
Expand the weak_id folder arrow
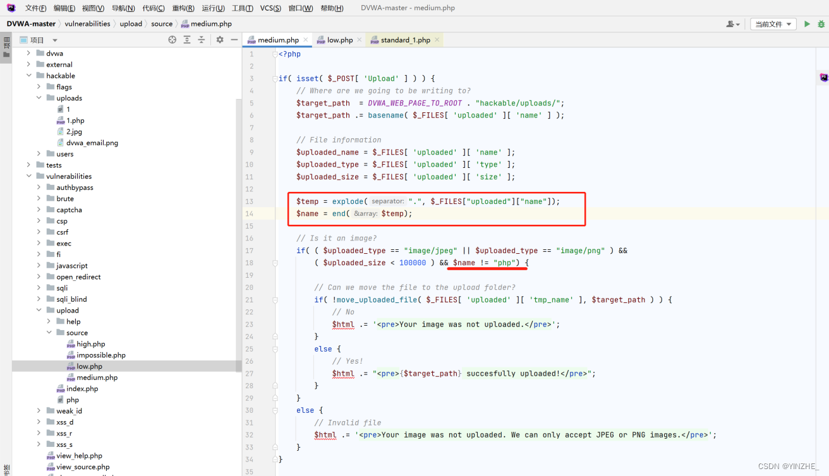[39, 411]
